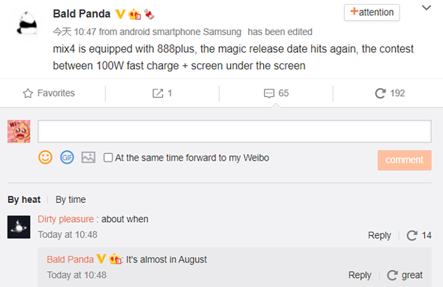
Task: Enable forward to my Weibo checkbox
Action: [x=108, y=158]
